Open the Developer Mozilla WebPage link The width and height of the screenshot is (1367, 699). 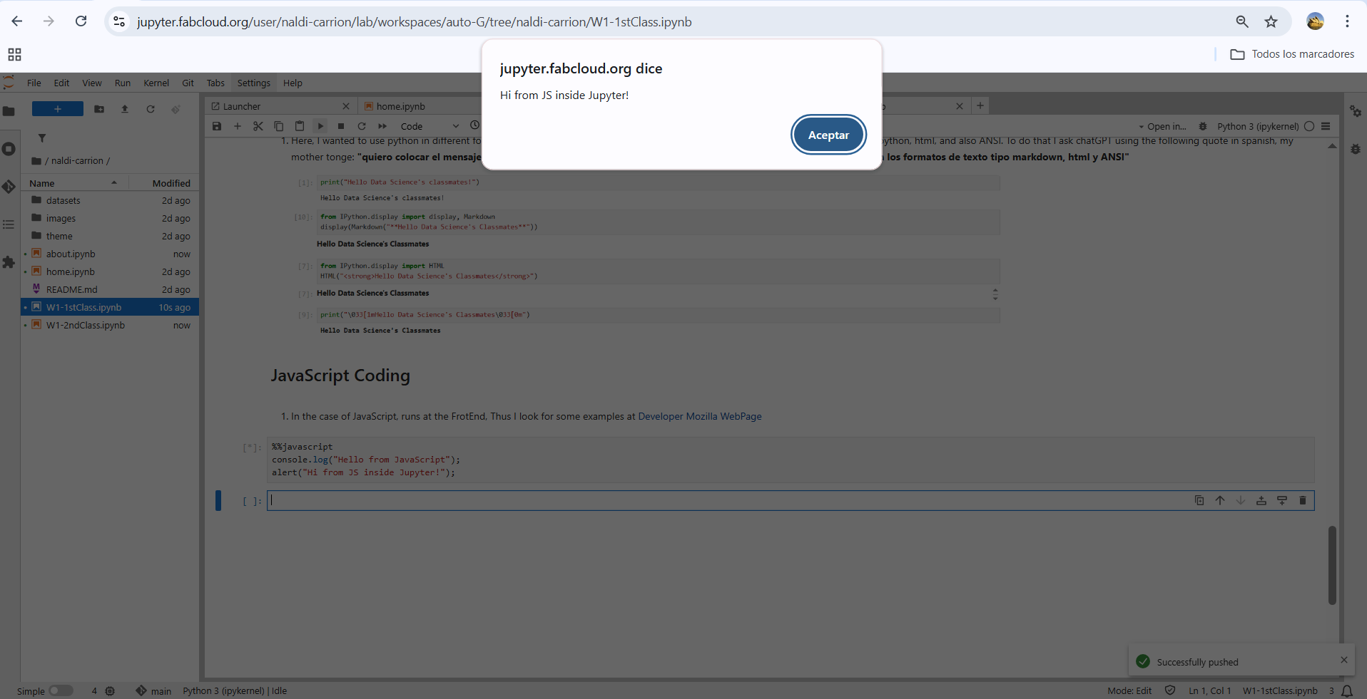click(x=700, y=416)
